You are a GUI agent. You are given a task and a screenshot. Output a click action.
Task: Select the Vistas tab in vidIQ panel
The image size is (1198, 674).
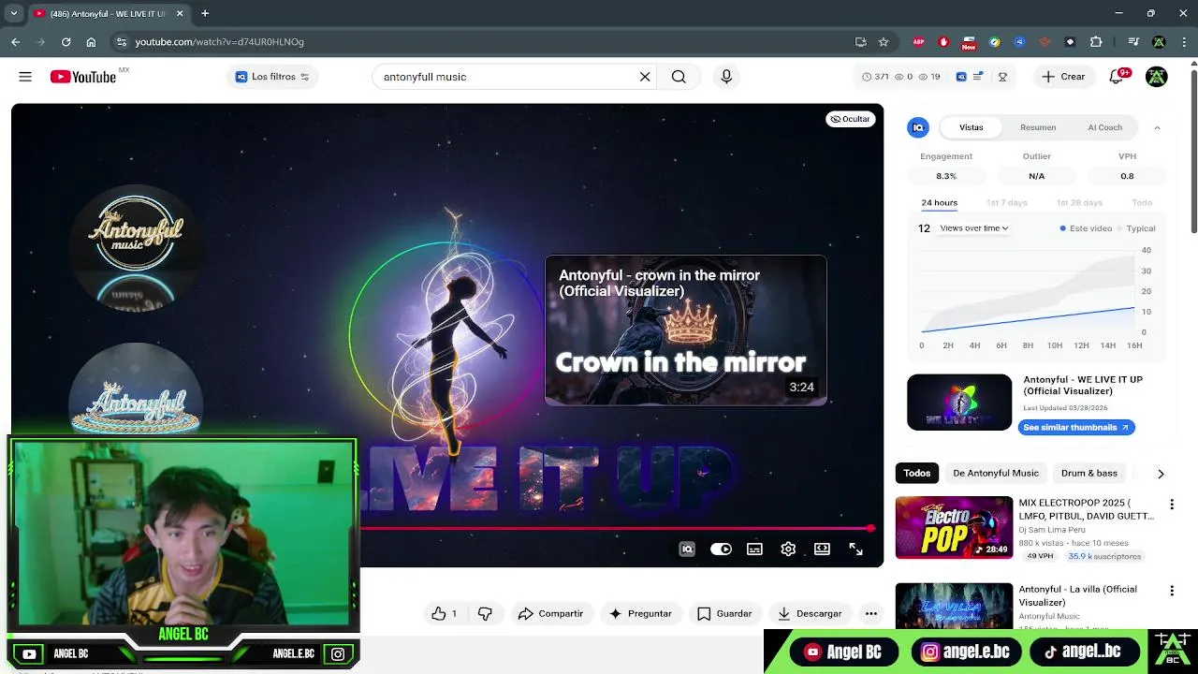(x=971, y=127)
